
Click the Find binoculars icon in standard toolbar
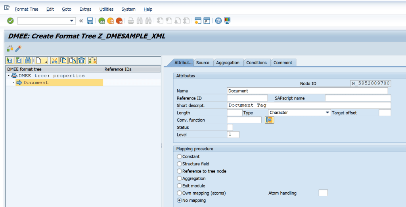(x=140, y=21)
